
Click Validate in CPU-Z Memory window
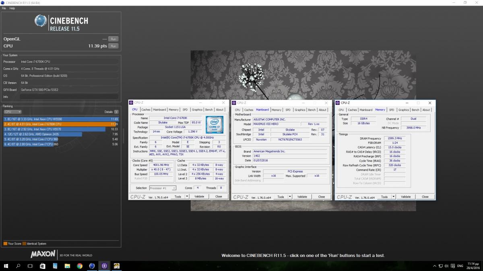tap(406, 197)
